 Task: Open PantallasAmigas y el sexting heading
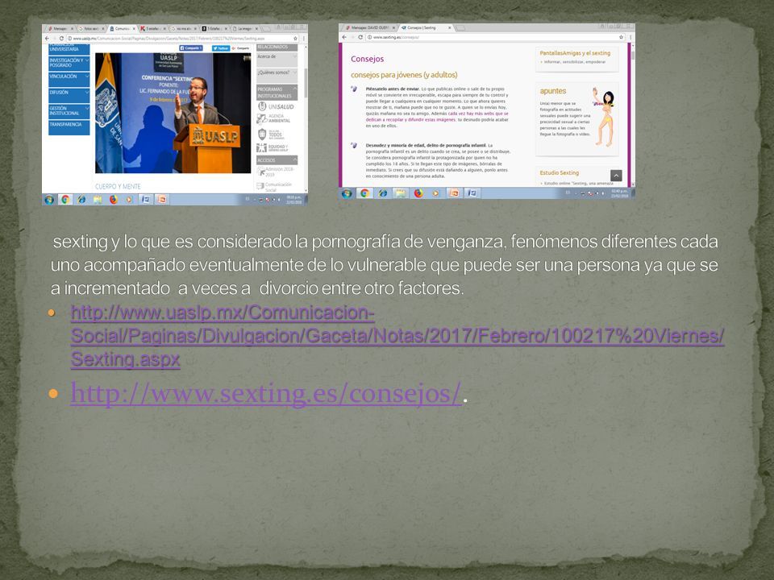pos(575,53)
